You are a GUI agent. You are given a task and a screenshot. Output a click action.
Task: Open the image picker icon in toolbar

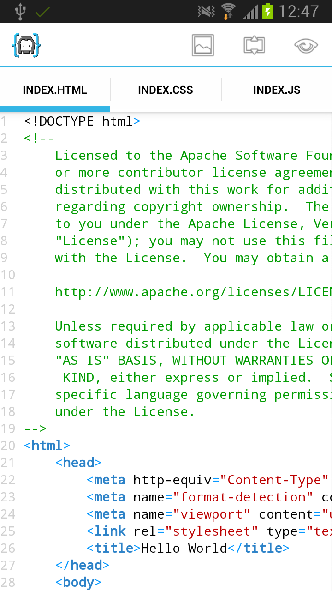point(203,45)
